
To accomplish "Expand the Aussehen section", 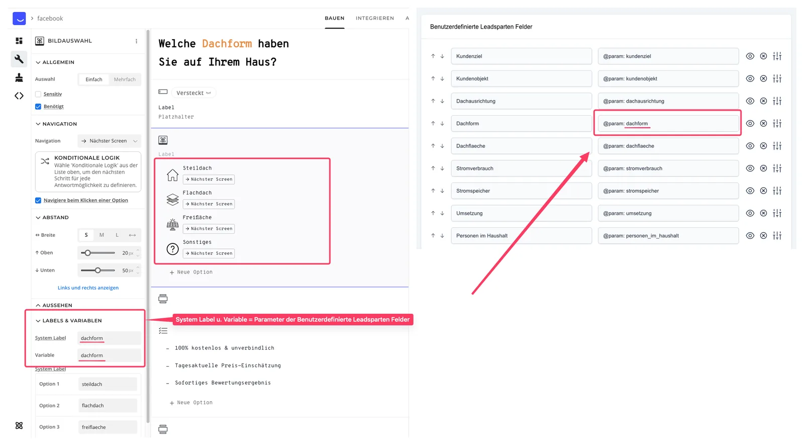I will pos(54,305).
